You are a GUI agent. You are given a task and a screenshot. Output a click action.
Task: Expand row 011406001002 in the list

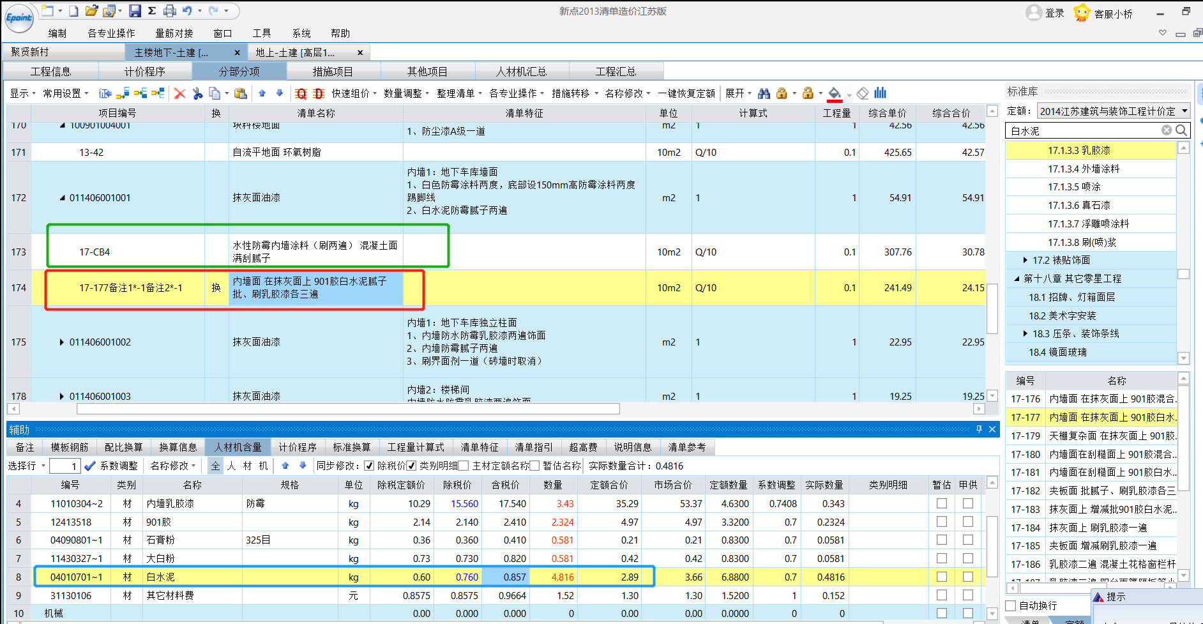point(62,342)
